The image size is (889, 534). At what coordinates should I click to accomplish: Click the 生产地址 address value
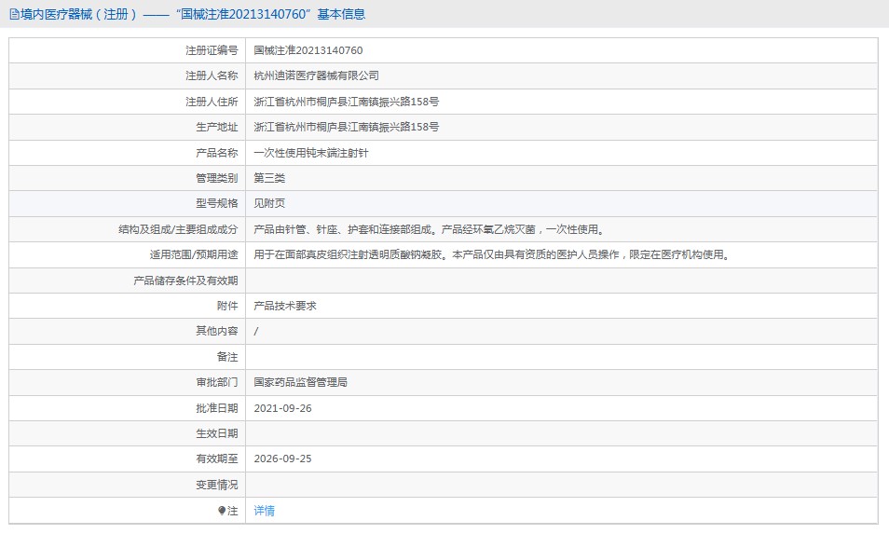click(347, 127)
